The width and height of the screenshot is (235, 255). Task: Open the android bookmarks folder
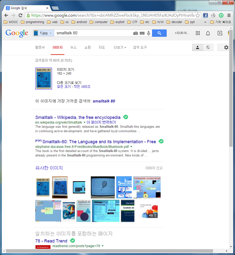[79, 22]
